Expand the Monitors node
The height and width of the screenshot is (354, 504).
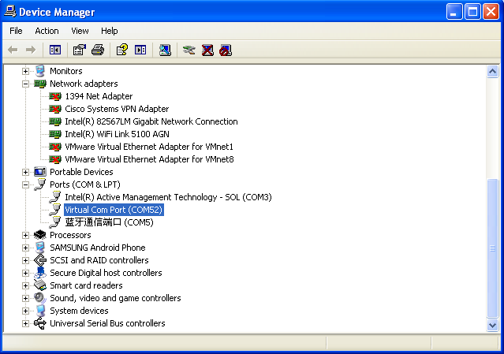pyautogui.click(x=26, y=71)
